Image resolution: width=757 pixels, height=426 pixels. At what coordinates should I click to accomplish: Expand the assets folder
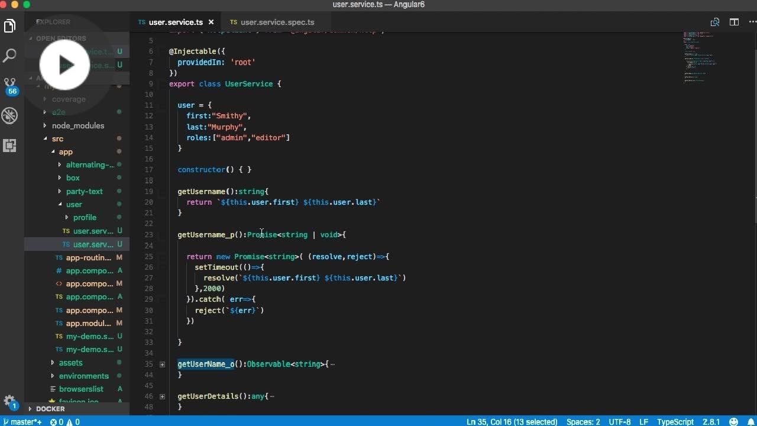[52, 363]
